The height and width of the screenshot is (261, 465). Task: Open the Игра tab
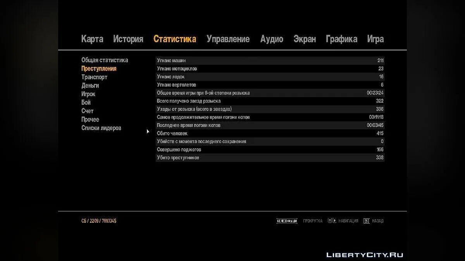click(375, 39)
